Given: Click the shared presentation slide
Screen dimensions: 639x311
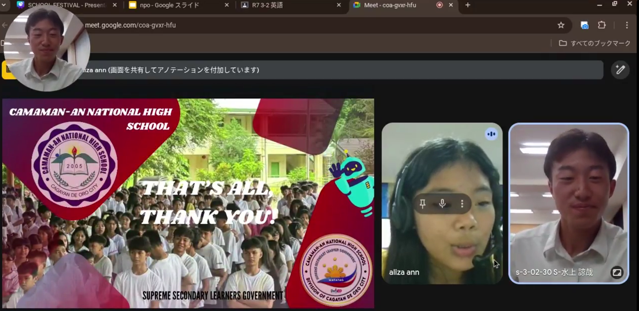Looking at the screenshot, I should [188, 203].
